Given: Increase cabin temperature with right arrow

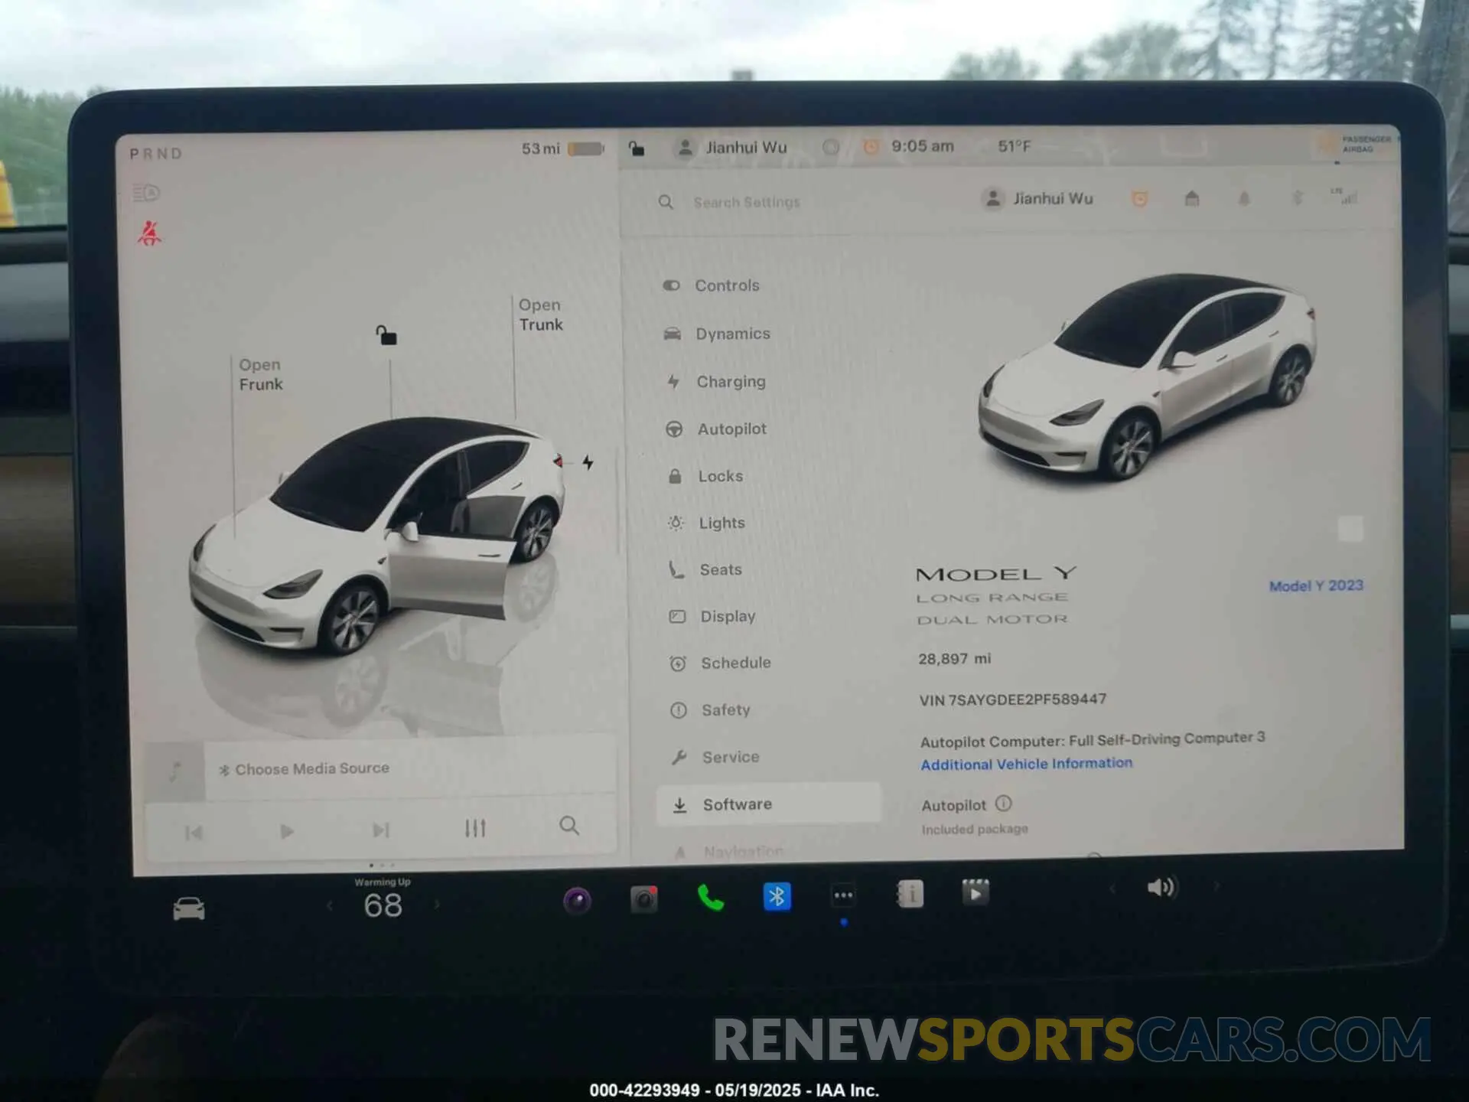Looking at the screenshot, I should click(x=437, y=905).
